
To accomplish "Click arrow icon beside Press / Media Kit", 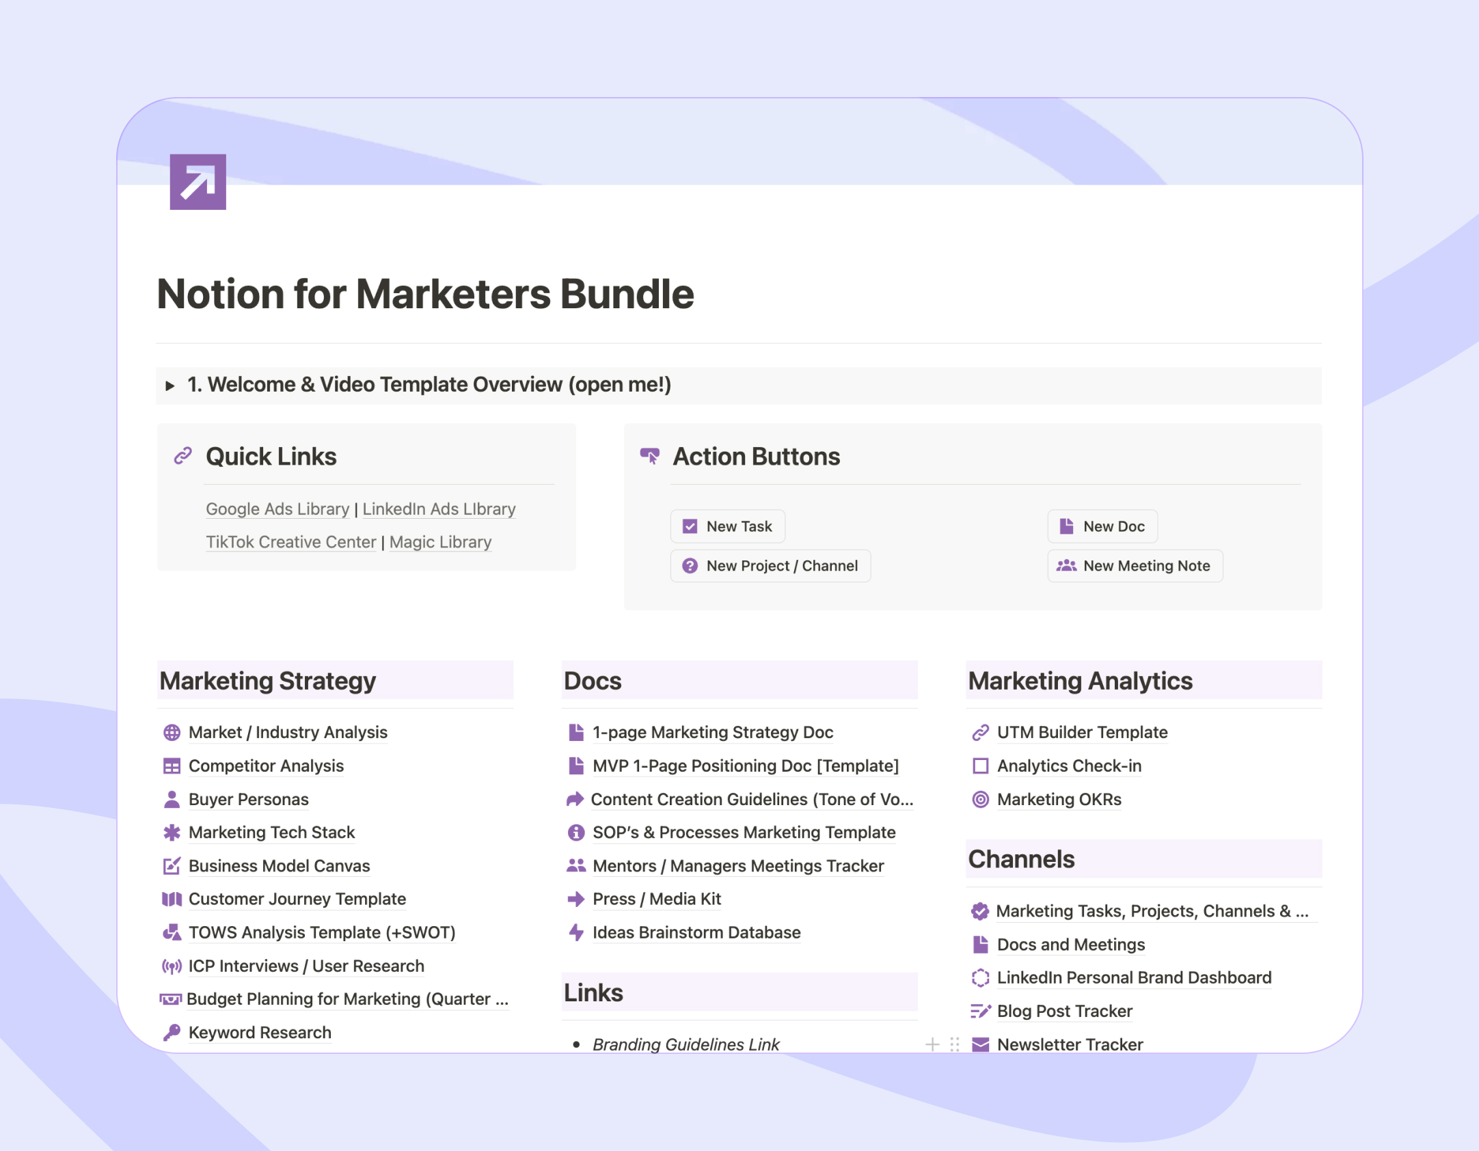I will pos(576,899).
